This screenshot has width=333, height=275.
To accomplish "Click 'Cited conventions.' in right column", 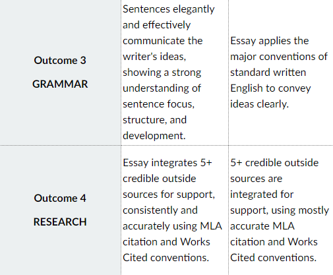I will click(273, 258).
